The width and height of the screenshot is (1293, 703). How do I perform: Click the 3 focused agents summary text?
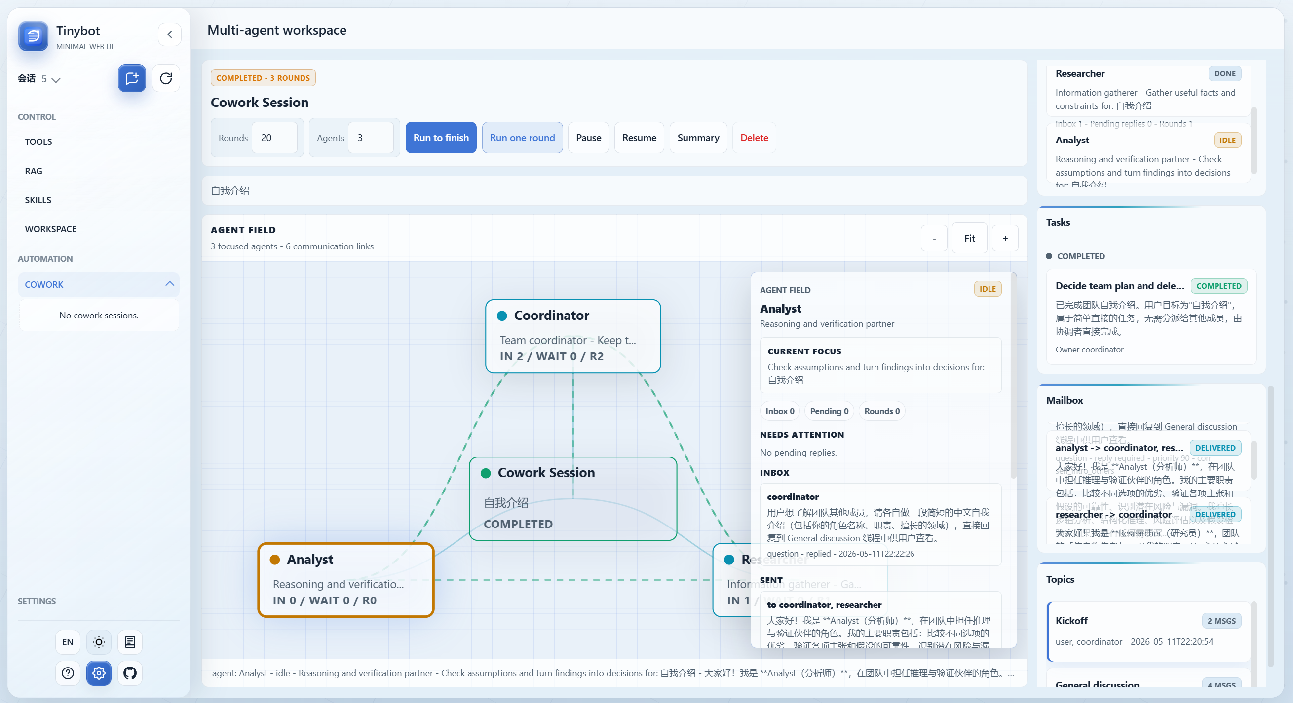point(292,246)
